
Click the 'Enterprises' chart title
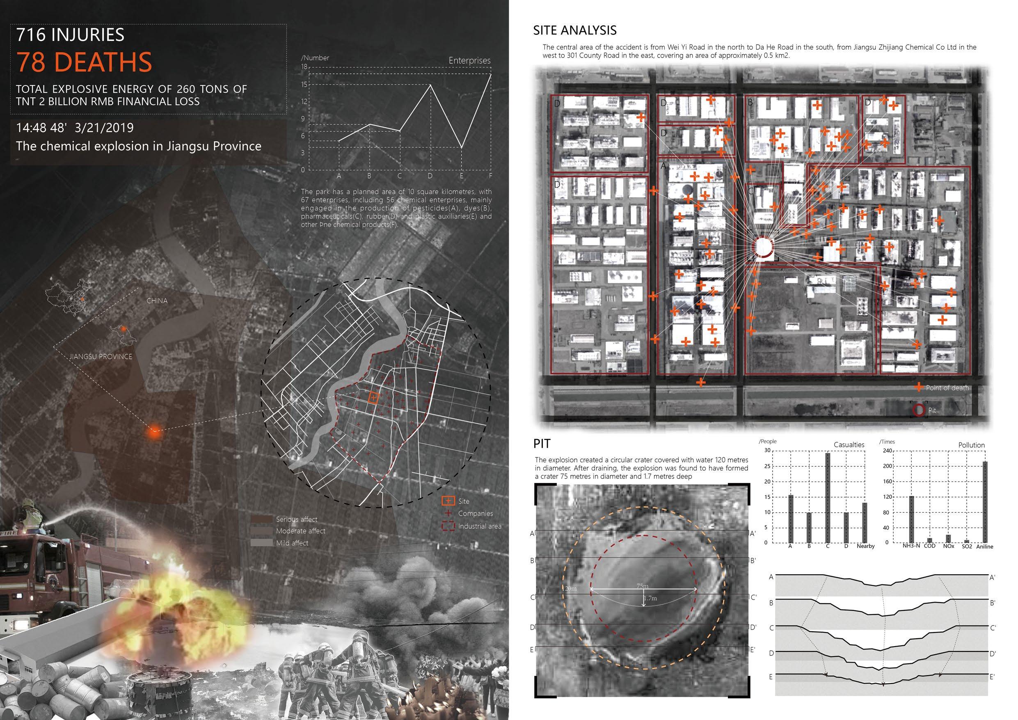469,60
